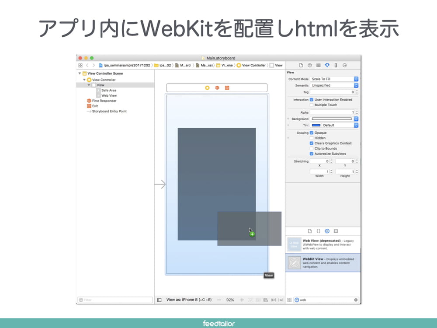Click the Exit dock icon
This screenshot has height=328, width=437.
point(227,88)
